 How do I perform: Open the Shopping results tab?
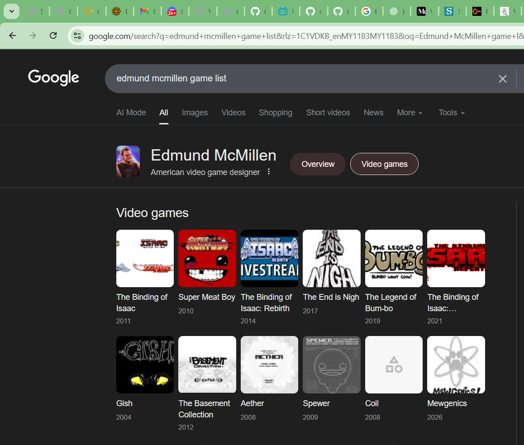[x=276, y=113]
